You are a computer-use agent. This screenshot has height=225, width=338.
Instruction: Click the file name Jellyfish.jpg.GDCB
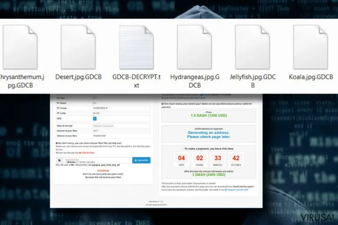(x=253, y=81)
